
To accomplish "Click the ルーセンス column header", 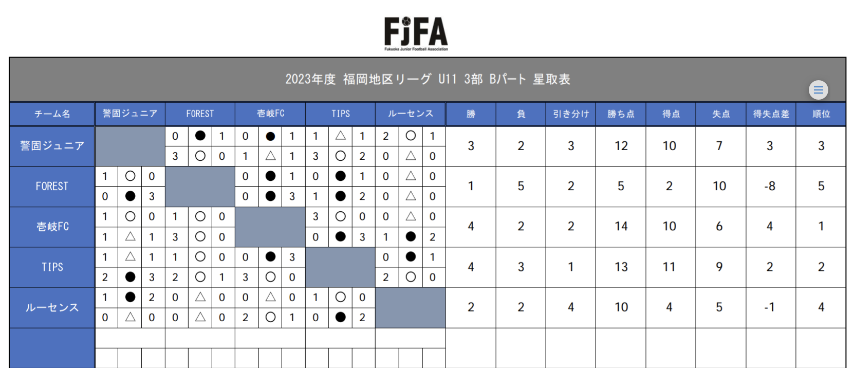I will pyautogui.click(x=410, y=114).
